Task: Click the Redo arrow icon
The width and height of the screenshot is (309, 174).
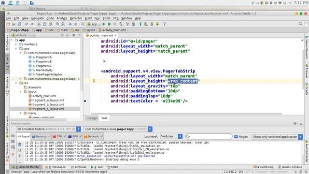Action: pyautogui.click(x=32, y=24)
